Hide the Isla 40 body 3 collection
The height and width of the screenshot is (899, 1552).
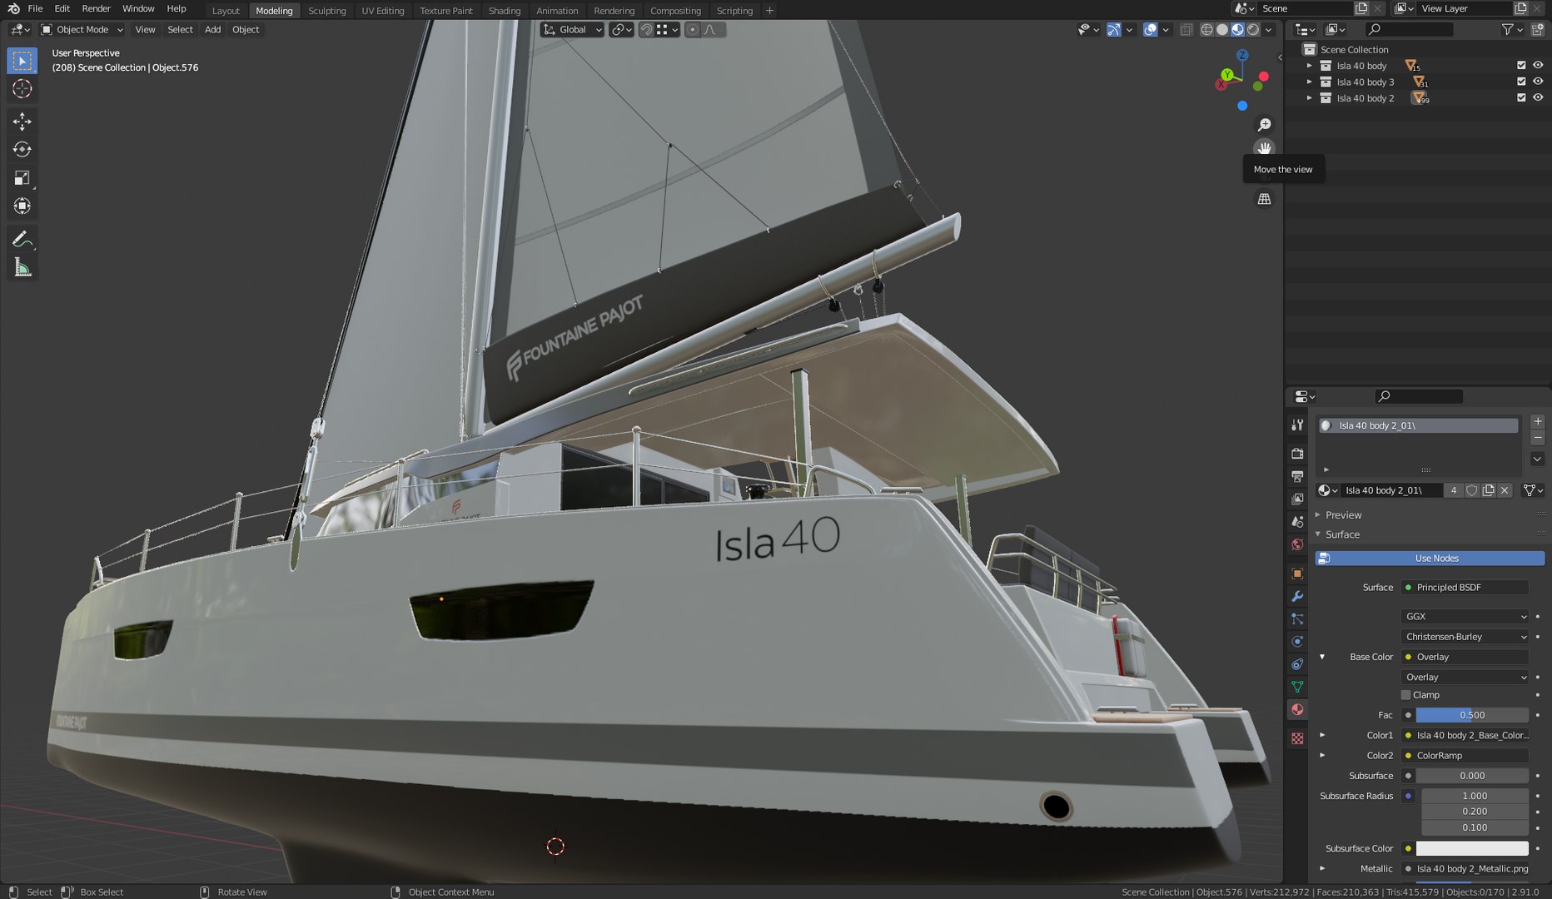pyautogui.click(x=1538, y=82)
